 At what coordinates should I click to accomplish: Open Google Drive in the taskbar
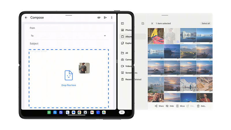pyautogui.click(x=104, y=112)
